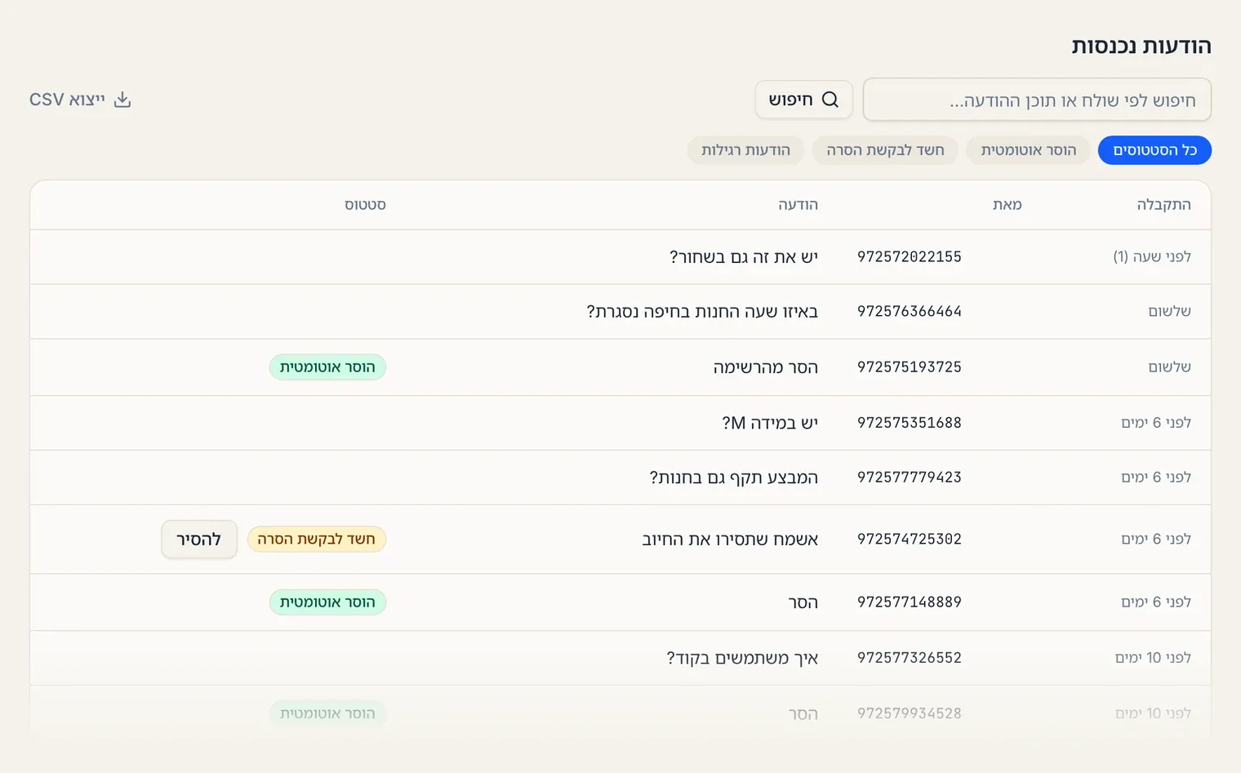Open the message איך משתמשים בקוד?
The image size is (1241, 773).
(742, 658)
